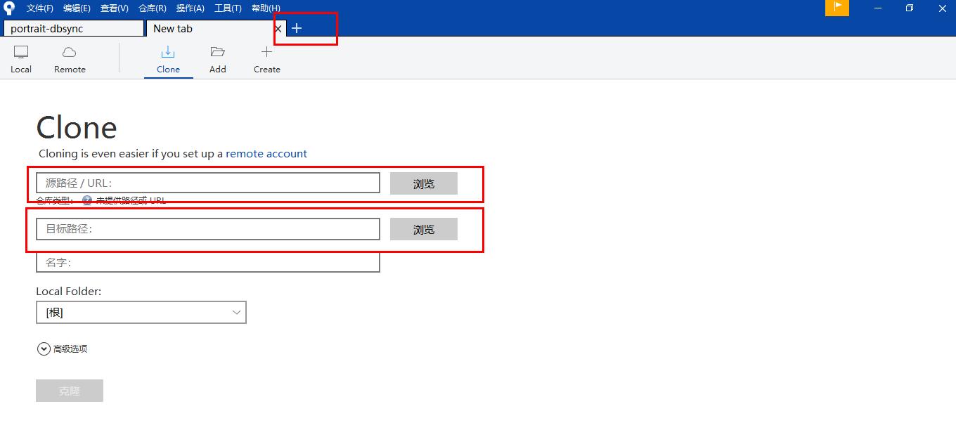Open the 帮助(H) menu
Image resolution: width=956 pixels, height=430 pixels.
(266, 8)
